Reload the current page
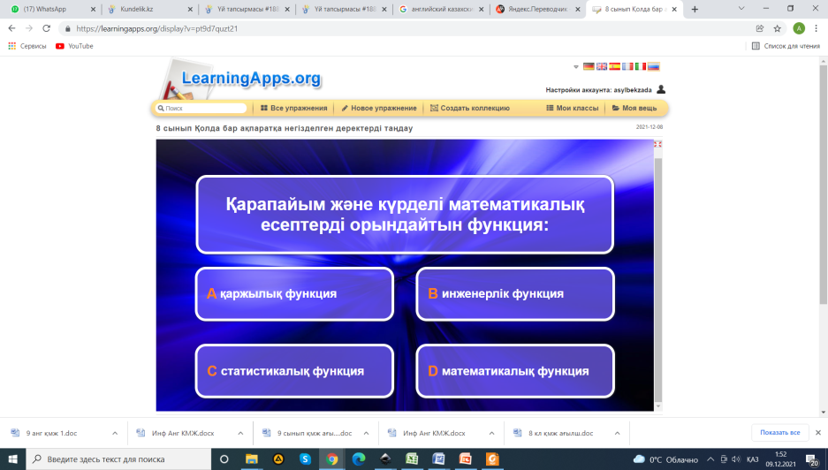This screenshot has width=828, height=470. [x=47, y=28]
